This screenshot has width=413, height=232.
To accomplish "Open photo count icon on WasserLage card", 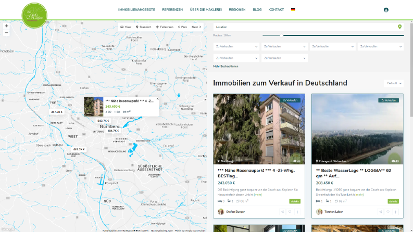I will (395, 161).
